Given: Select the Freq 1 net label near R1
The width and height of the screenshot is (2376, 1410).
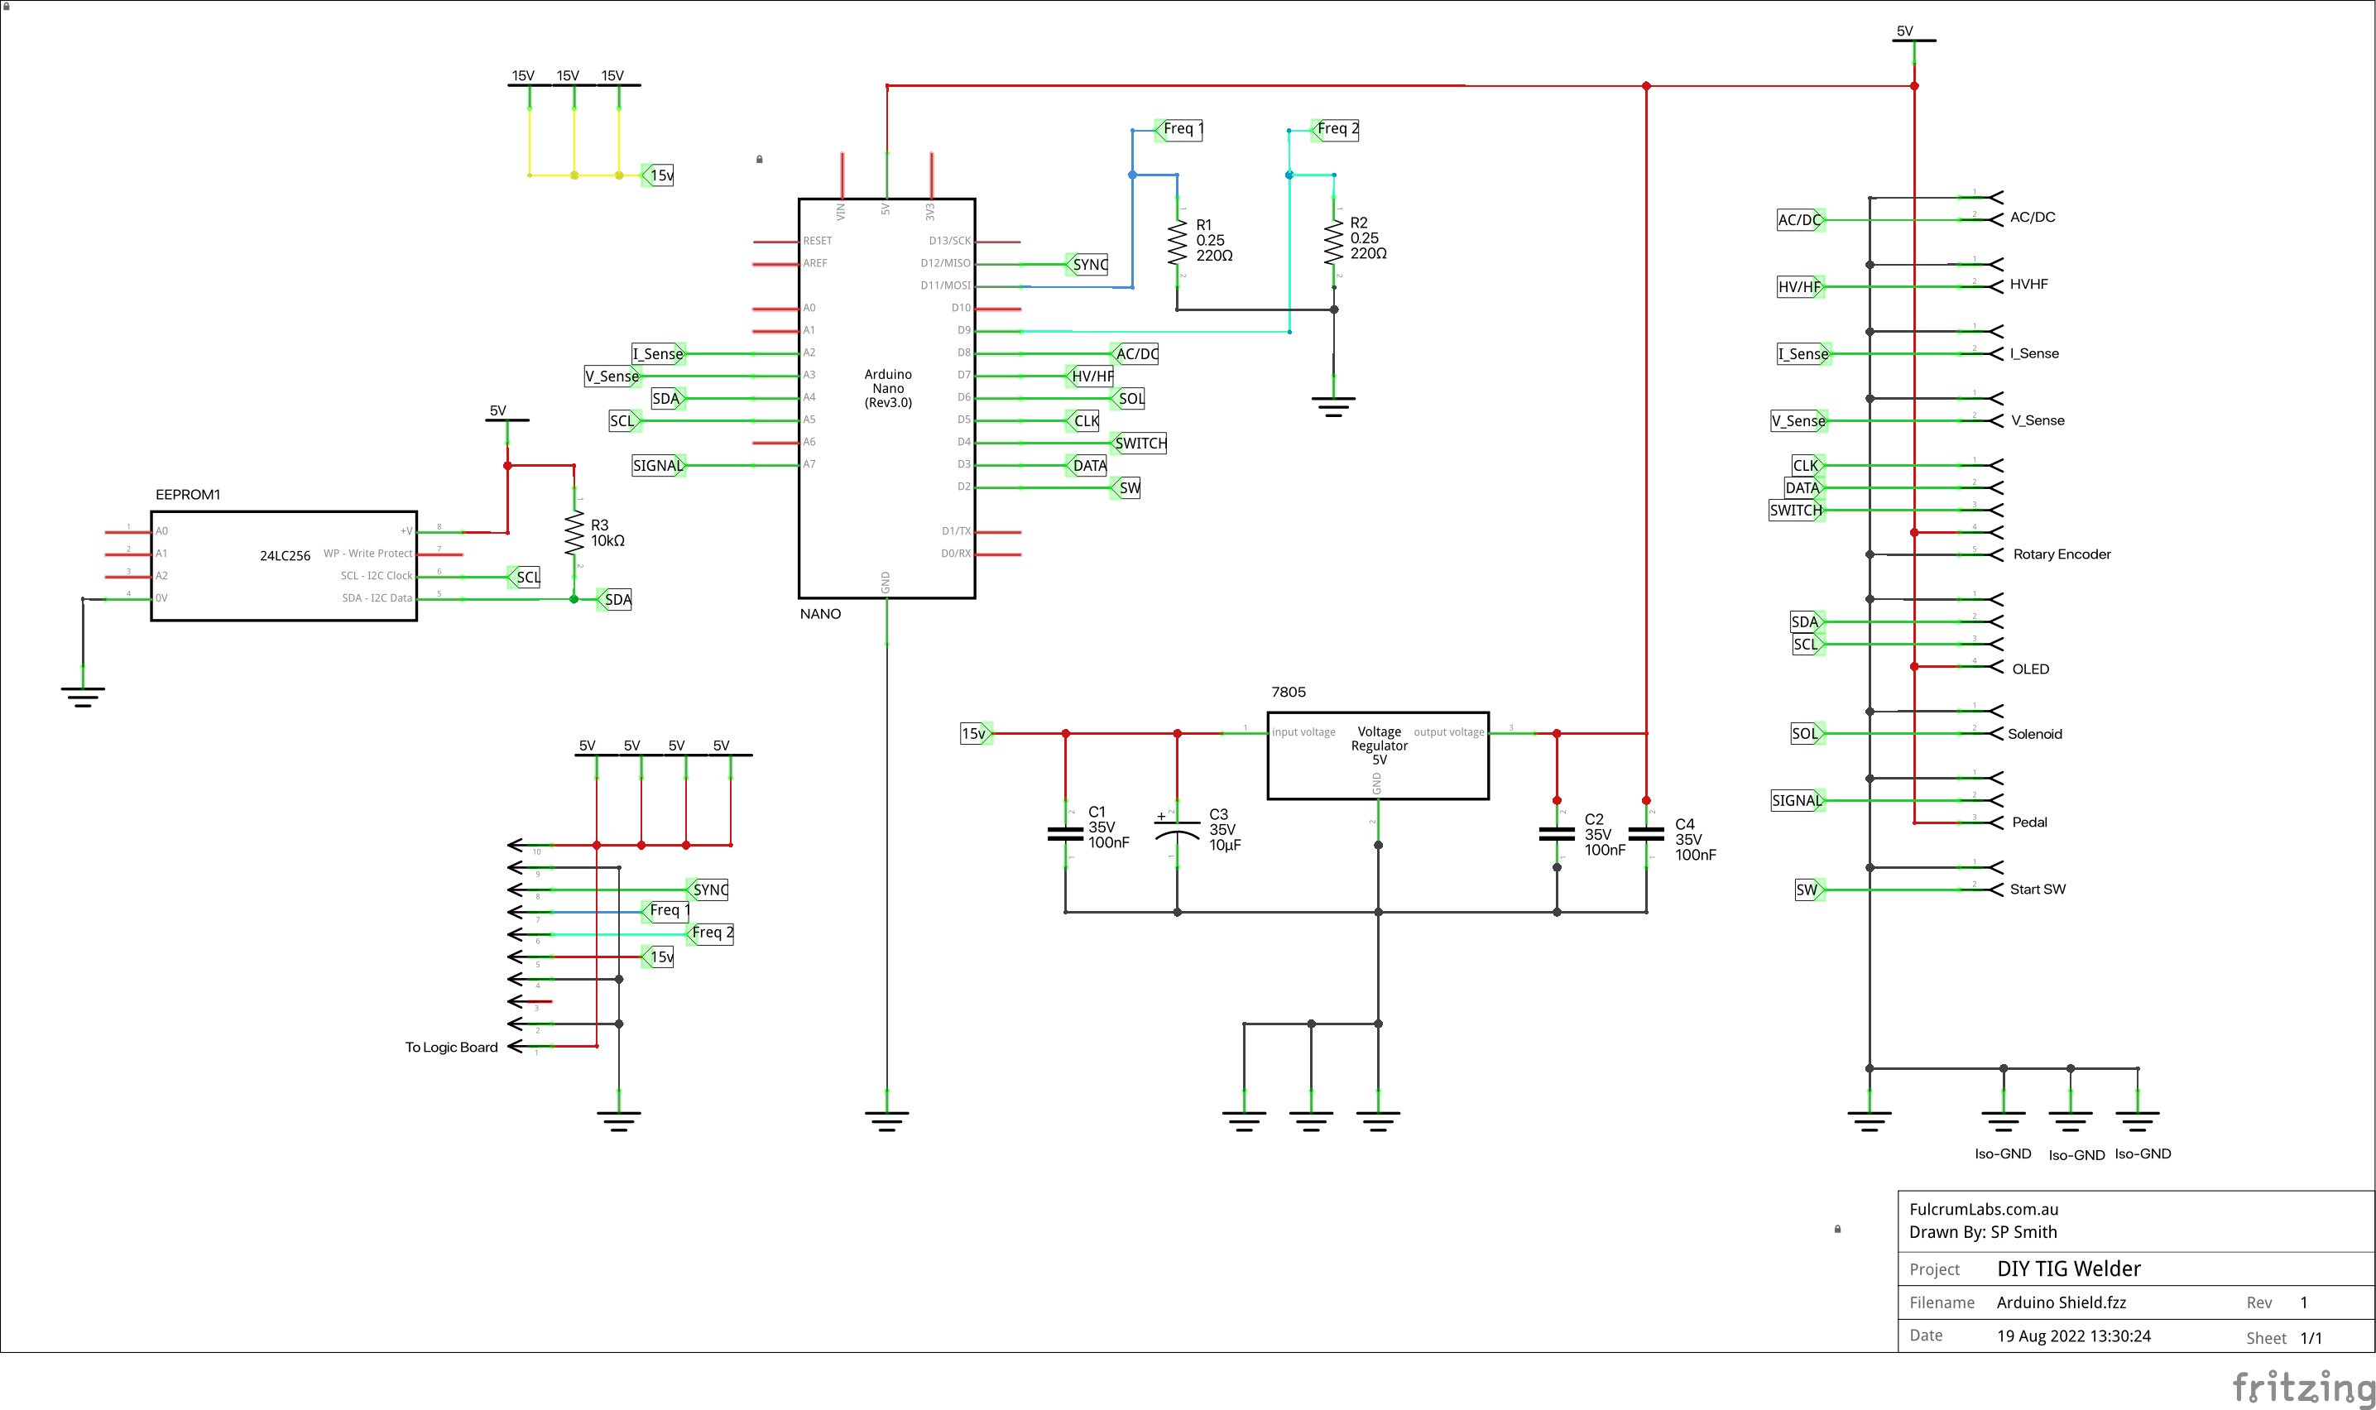Looking at the screenshot, I should [1179, 129].
